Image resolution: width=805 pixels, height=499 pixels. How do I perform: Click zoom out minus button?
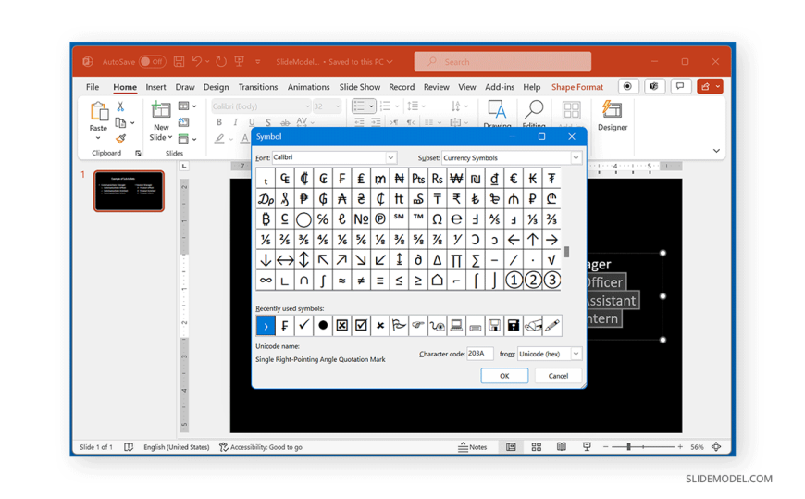click(605, 447)
